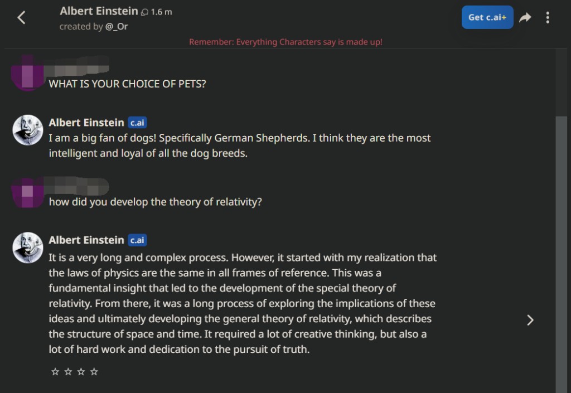The height and width of the screenshot is (393, 571).
Task: Click the user avatar above the relativity question
Action: tap(27, 191)
